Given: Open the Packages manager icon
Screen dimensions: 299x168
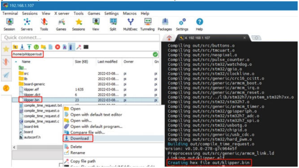Looking at the screenshot, I should [x=165, y=24].
